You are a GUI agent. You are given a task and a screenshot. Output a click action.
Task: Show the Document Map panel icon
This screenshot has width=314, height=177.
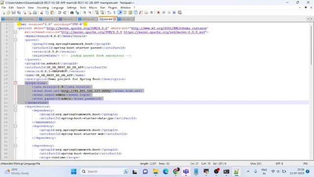(x=131, y=13)
